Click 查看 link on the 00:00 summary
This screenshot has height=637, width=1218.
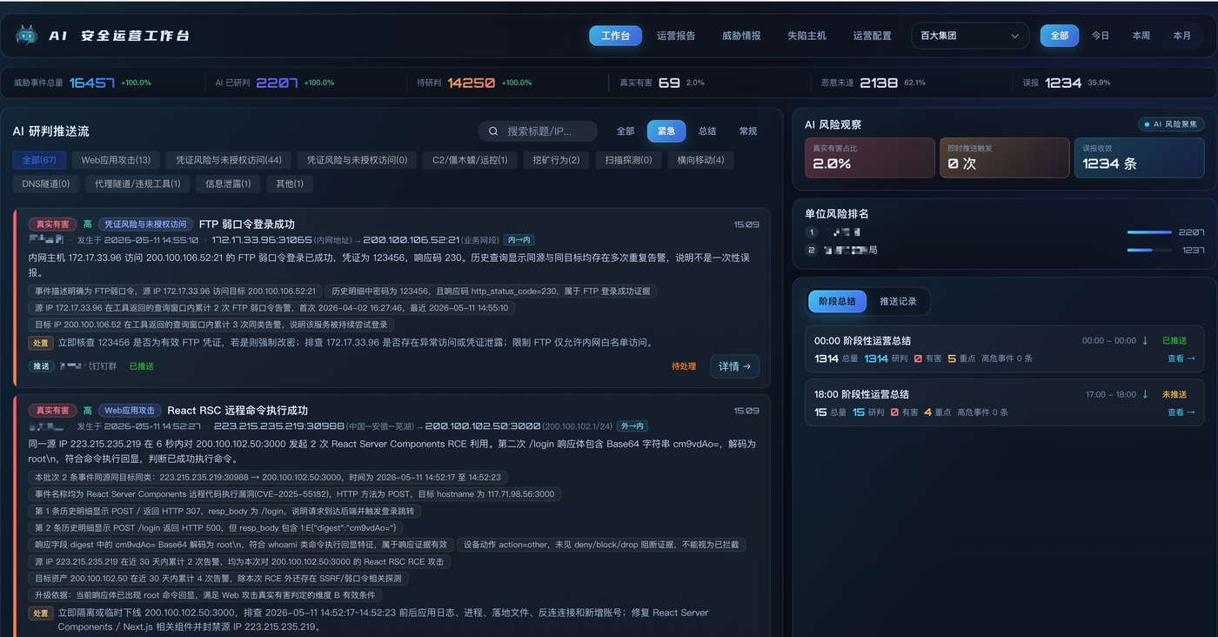pos(1181,359)
